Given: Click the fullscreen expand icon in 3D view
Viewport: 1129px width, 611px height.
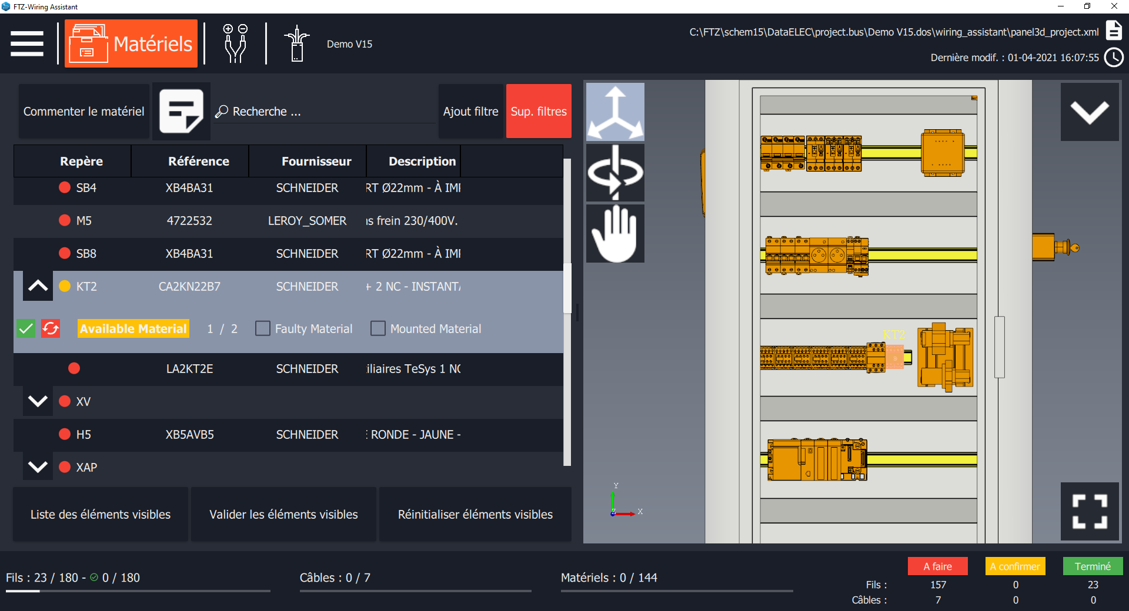Looking at the screenshot, I should (x=1090, y=512).
